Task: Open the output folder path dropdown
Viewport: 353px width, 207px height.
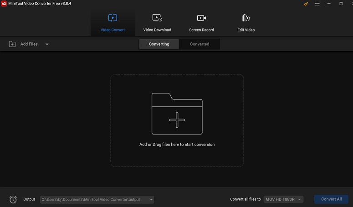Action: coord(151,200)
